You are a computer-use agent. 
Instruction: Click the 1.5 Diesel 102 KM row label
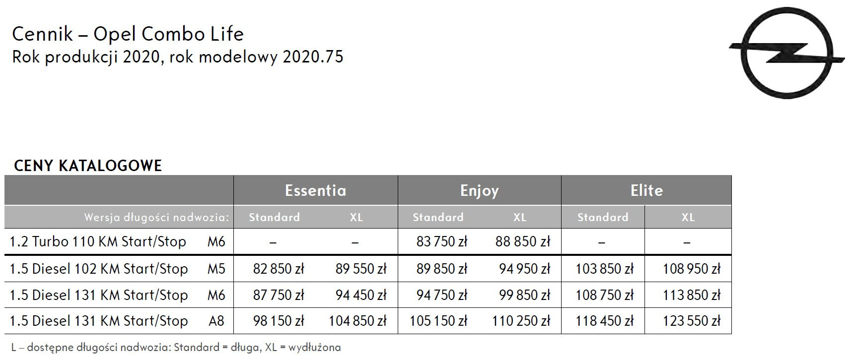coord(99,269)
